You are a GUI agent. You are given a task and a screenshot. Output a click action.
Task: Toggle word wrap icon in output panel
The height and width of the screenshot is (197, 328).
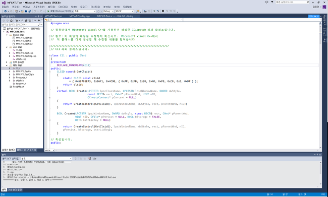pos(94,159)
